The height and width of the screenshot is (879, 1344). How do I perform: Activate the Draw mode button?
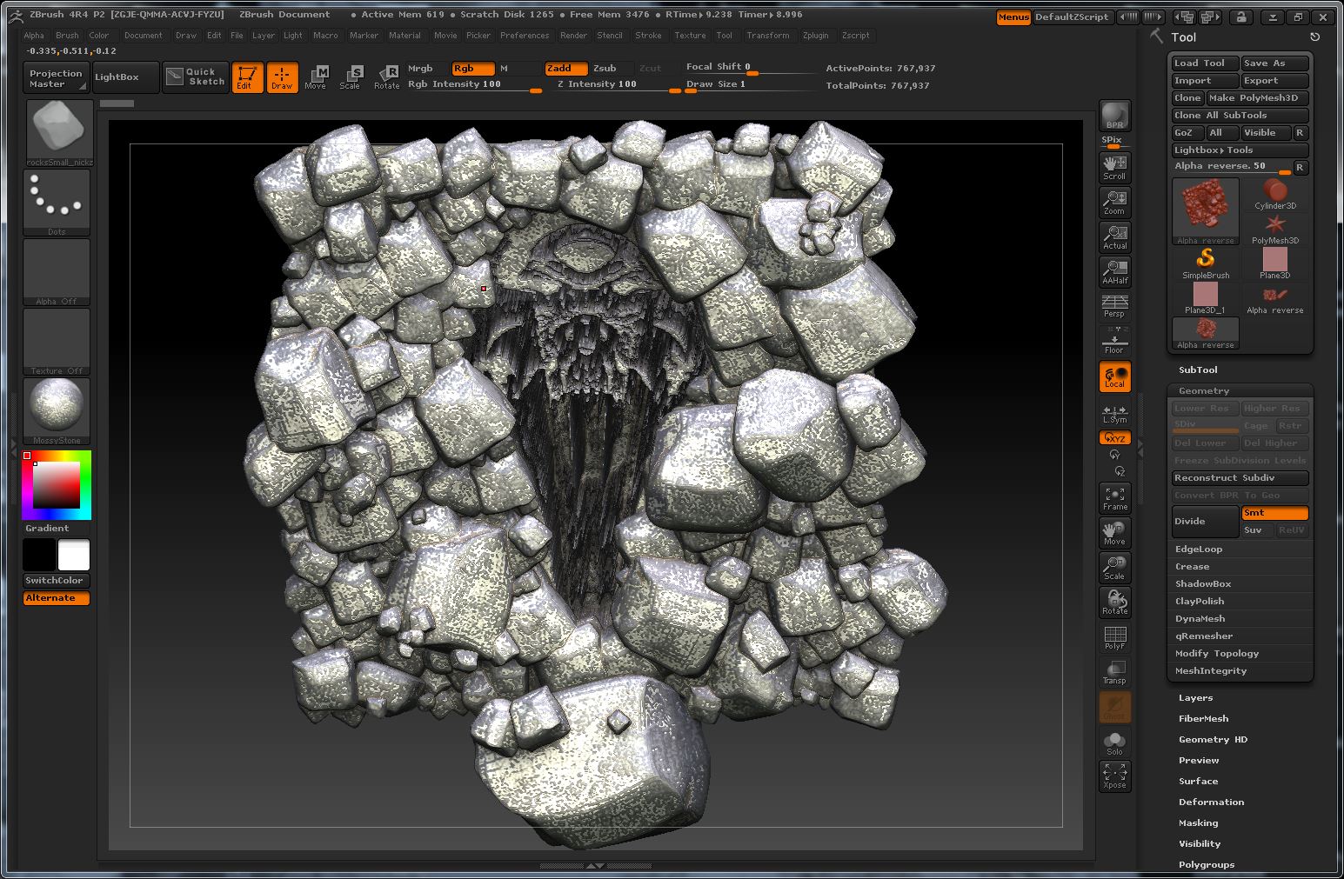click(282, 77)
